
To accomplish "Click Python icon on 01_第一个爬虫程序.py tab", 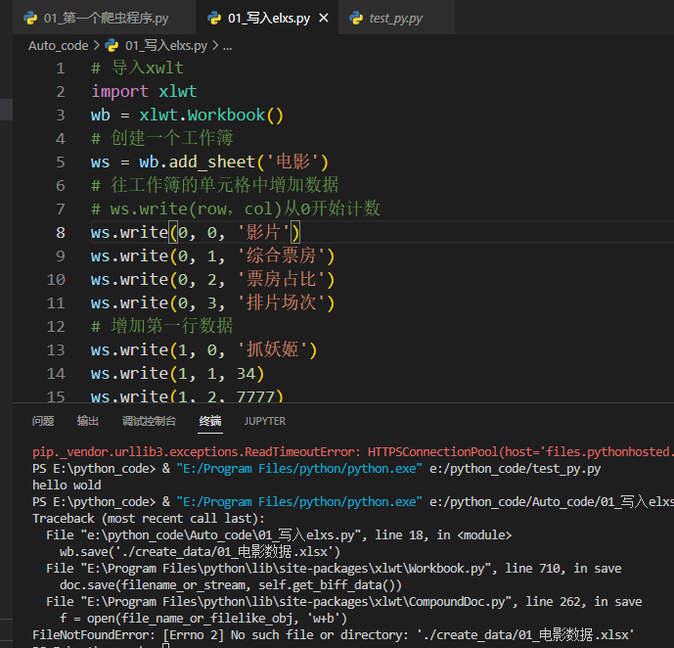I will point(30,18).
